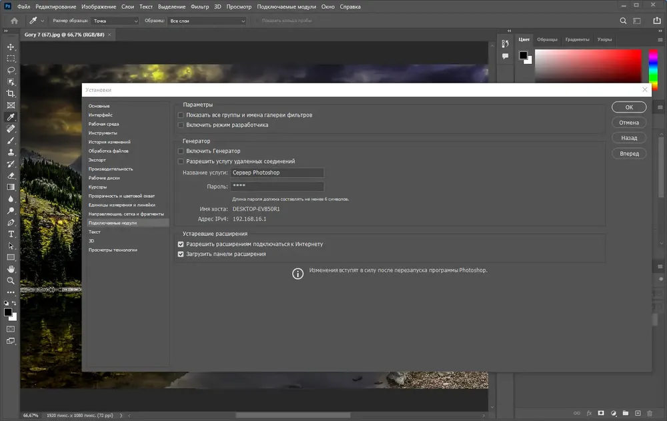Select the Crop tool

tap(11, 93)
